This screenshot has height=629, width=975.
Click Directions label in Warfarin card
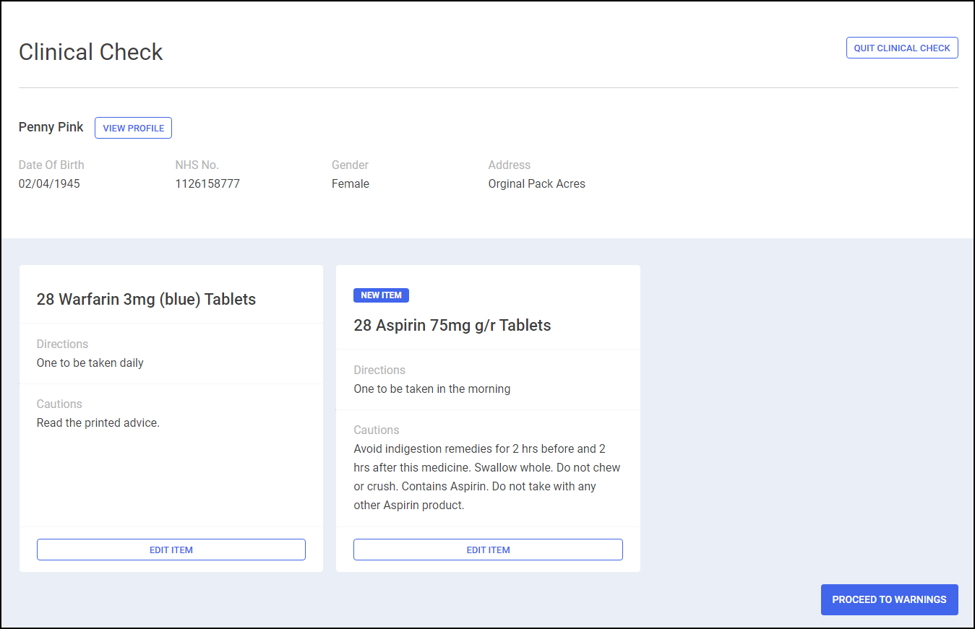click(x=62, y=344)
